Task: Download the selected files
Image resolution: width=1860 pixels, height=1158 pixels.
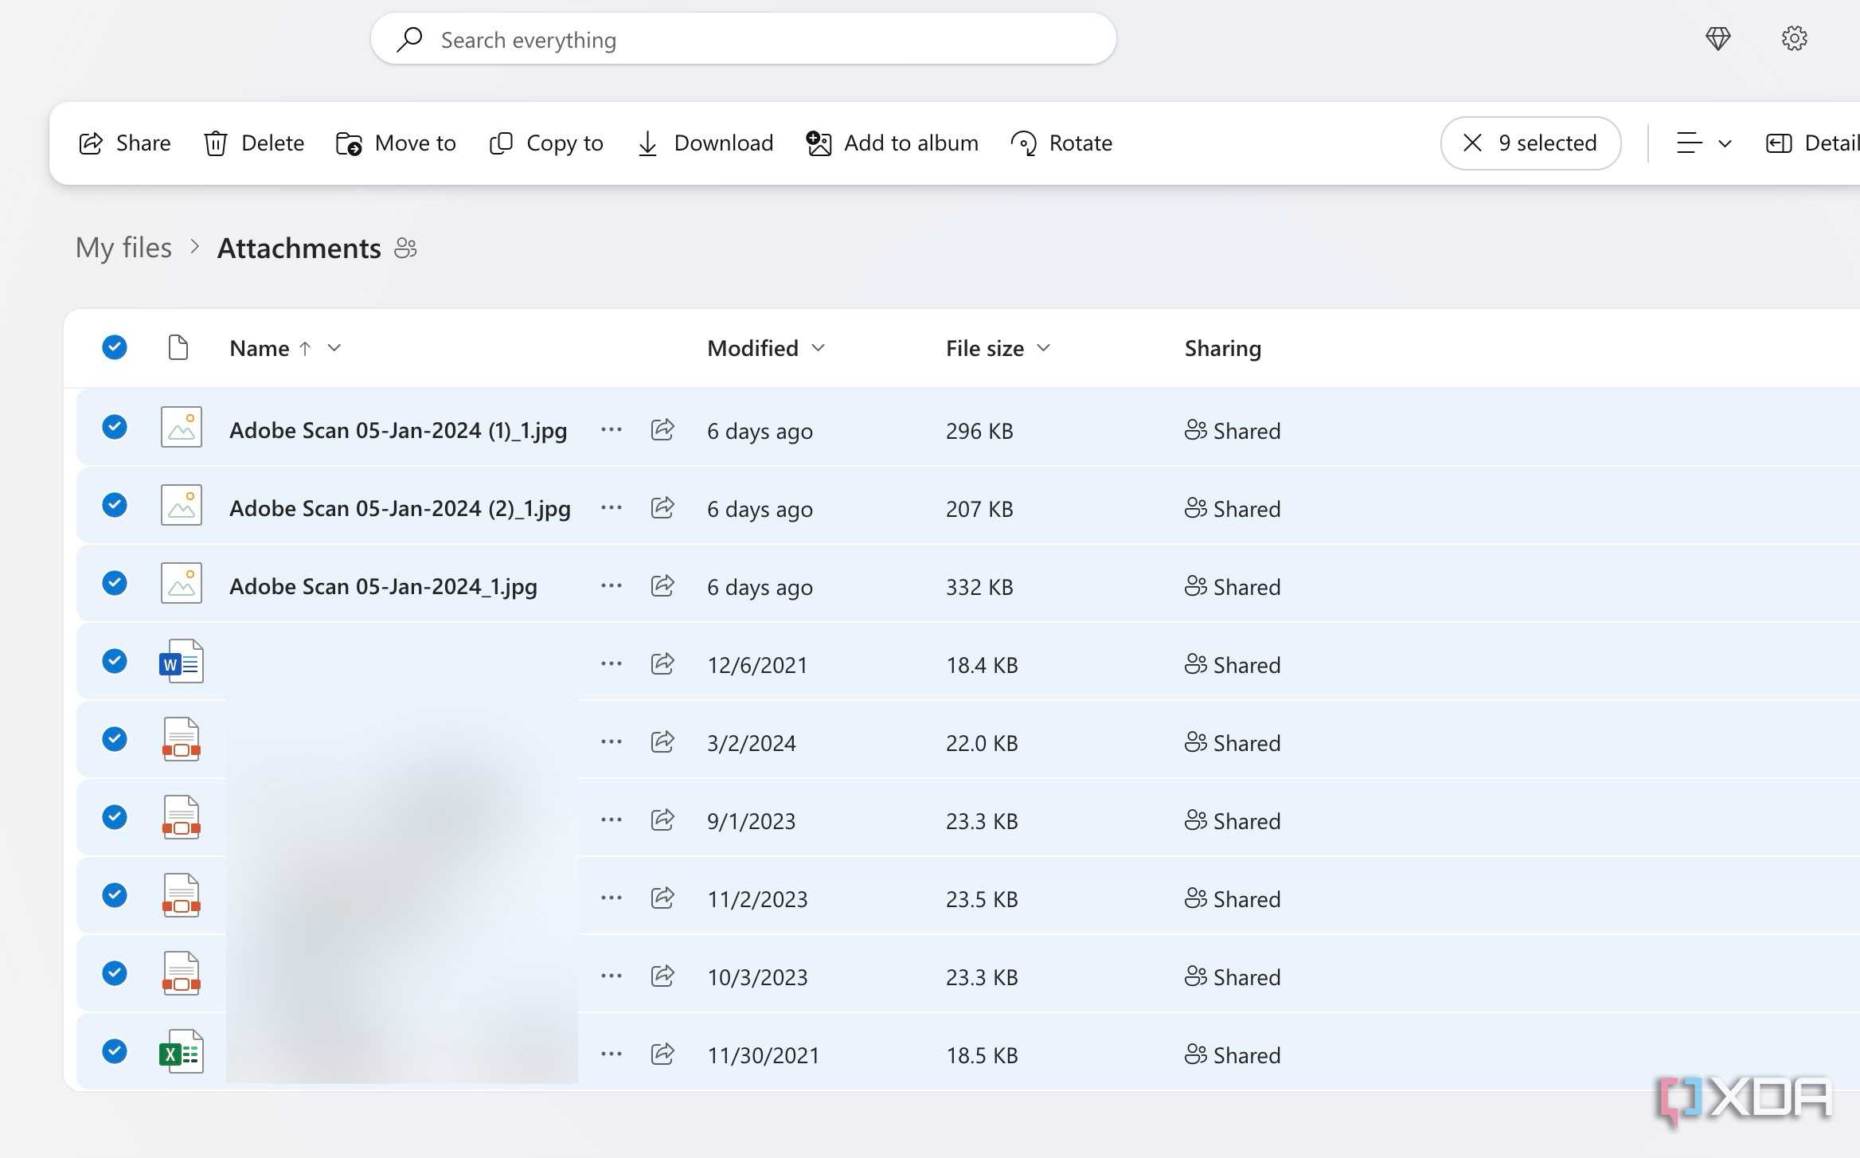Action: 705,143
